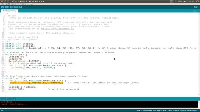Click the console scrollbar up arrow
This screenshot has height=112, width=200.
[x=199, y=101]
